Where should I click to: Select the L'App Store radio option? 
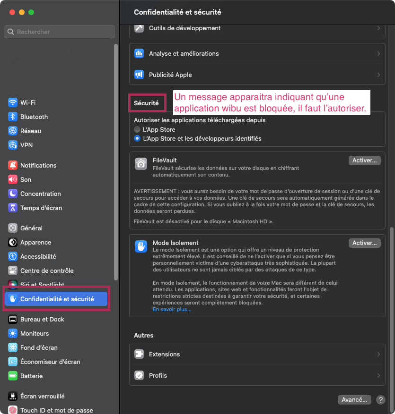click(137, 129)
